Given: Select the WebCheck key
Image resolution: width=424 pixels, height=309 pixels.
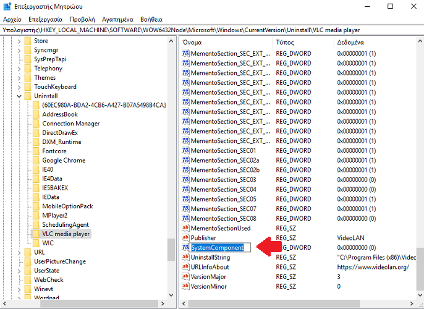Looking at the screenshot, I should coord(49,280).
